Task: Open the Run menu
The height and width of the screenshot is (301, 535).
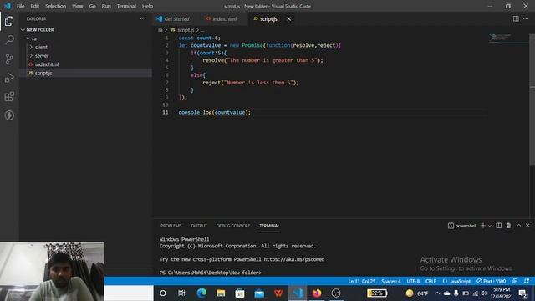Action: pyautogui.click(x=106, y=6)
